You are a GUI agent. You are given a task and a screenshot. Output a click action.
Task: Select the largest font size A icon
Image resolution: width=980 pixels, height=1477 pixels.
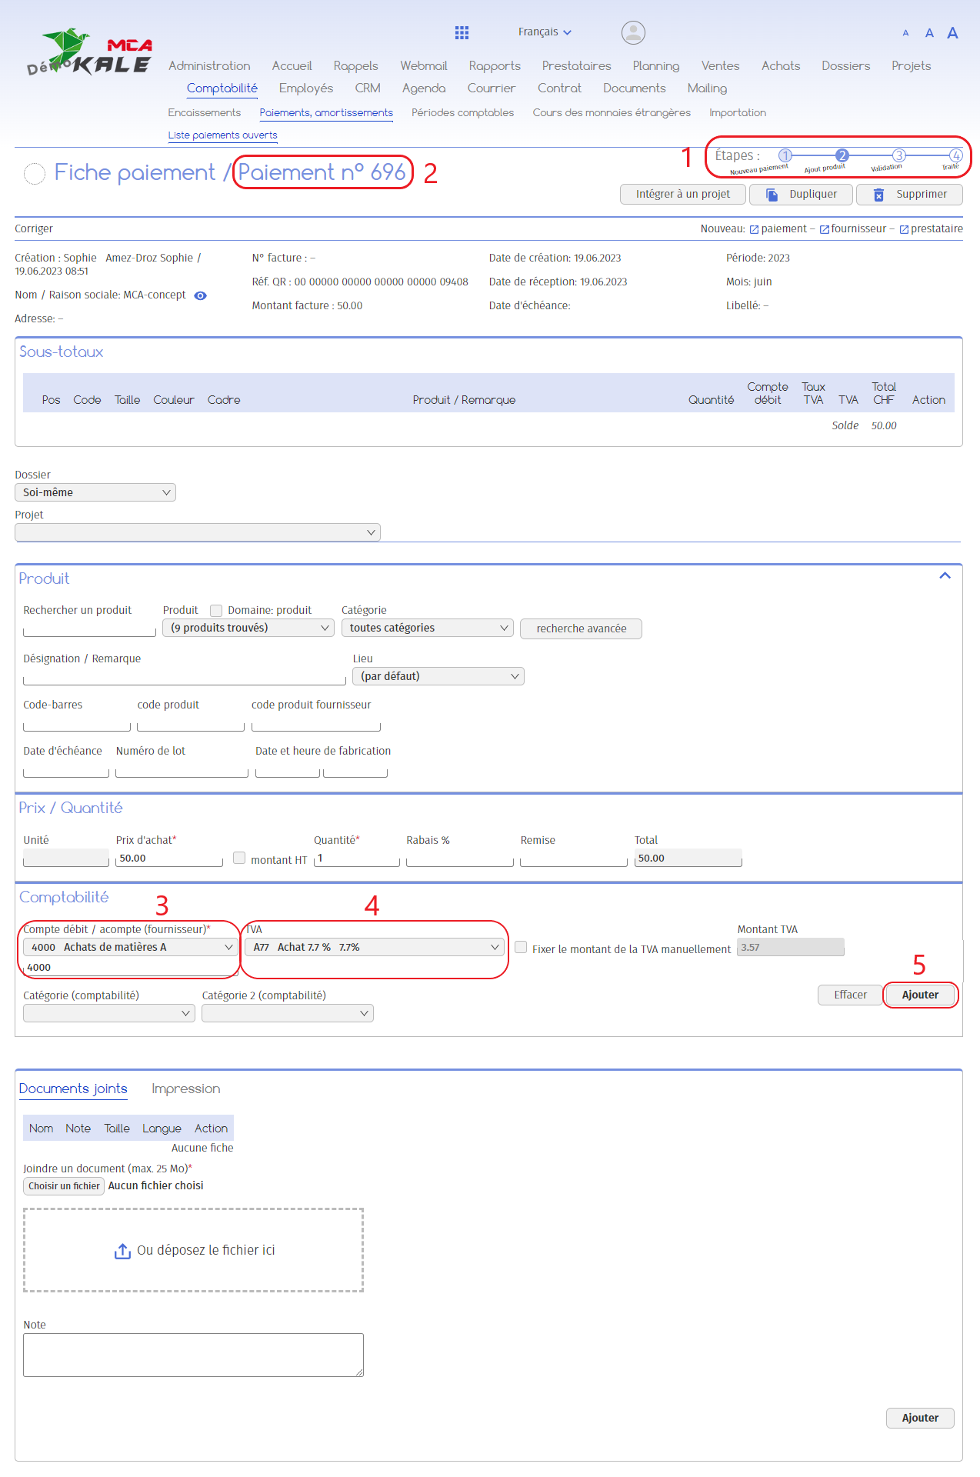pos(952,33)
